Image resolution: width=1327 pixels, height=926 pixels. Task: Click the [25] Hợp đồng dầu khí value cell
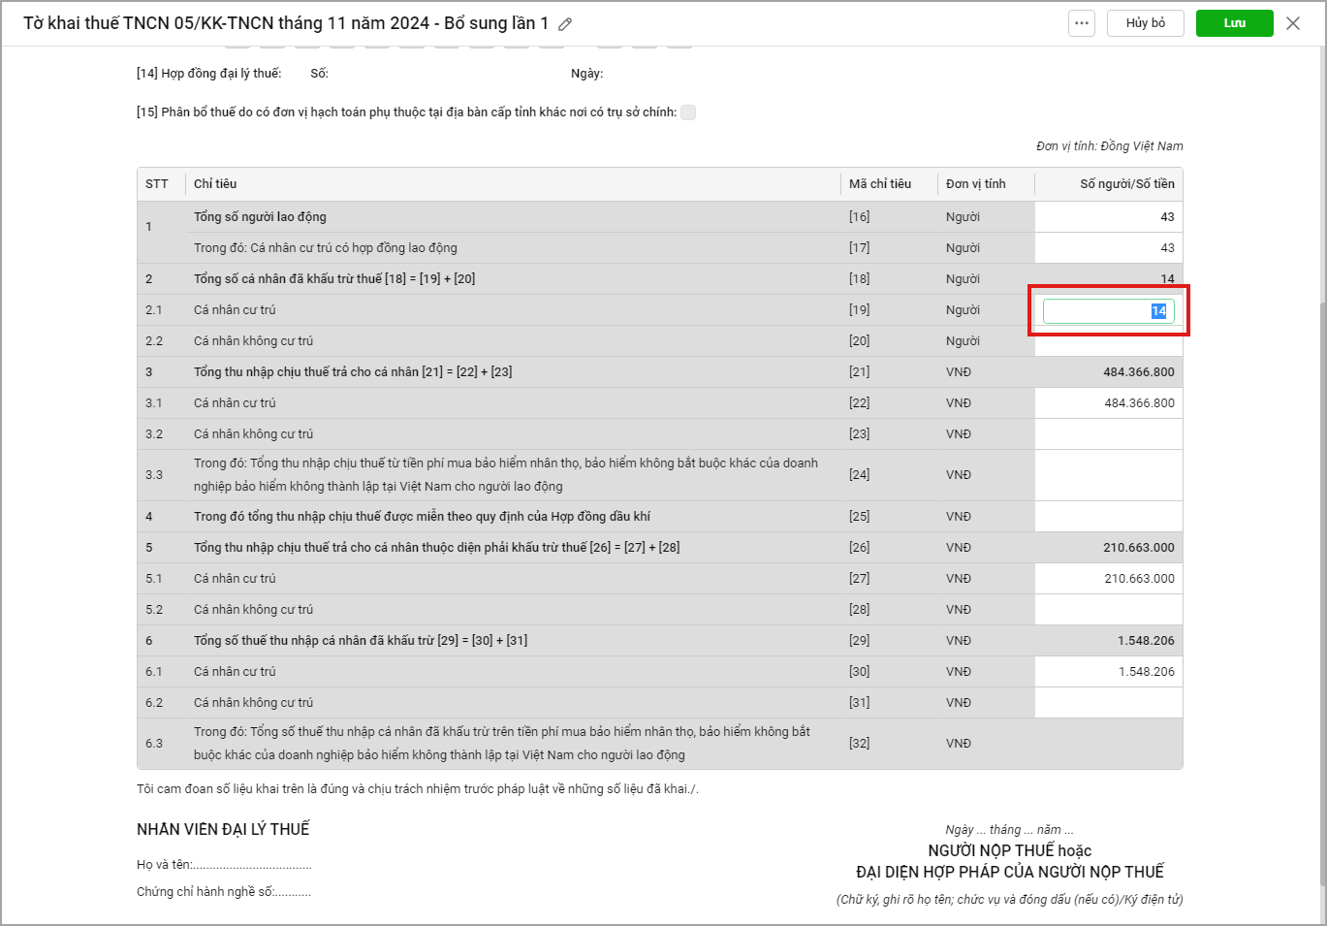tap(1108, 517)
